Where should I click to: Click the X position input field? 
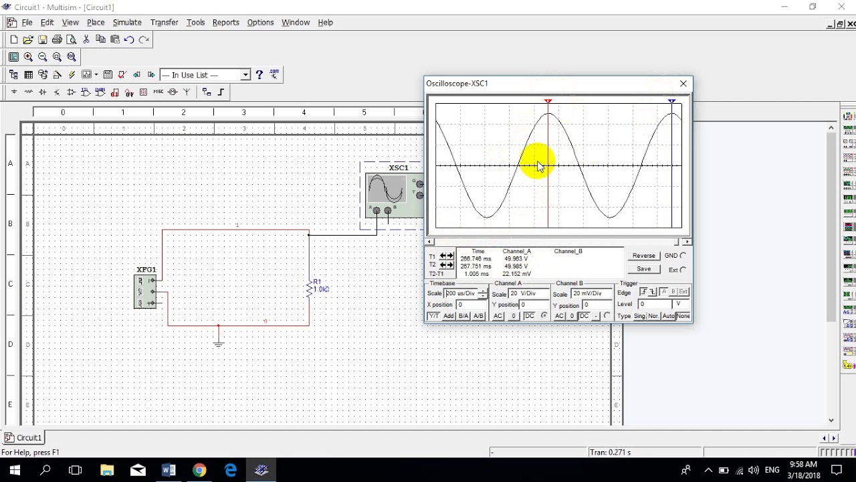coord(471,305)
